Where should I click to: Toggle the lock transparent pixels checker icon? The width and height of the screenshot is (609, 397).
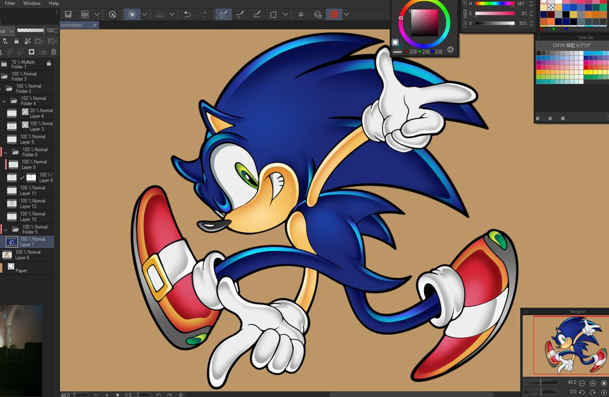27,41
